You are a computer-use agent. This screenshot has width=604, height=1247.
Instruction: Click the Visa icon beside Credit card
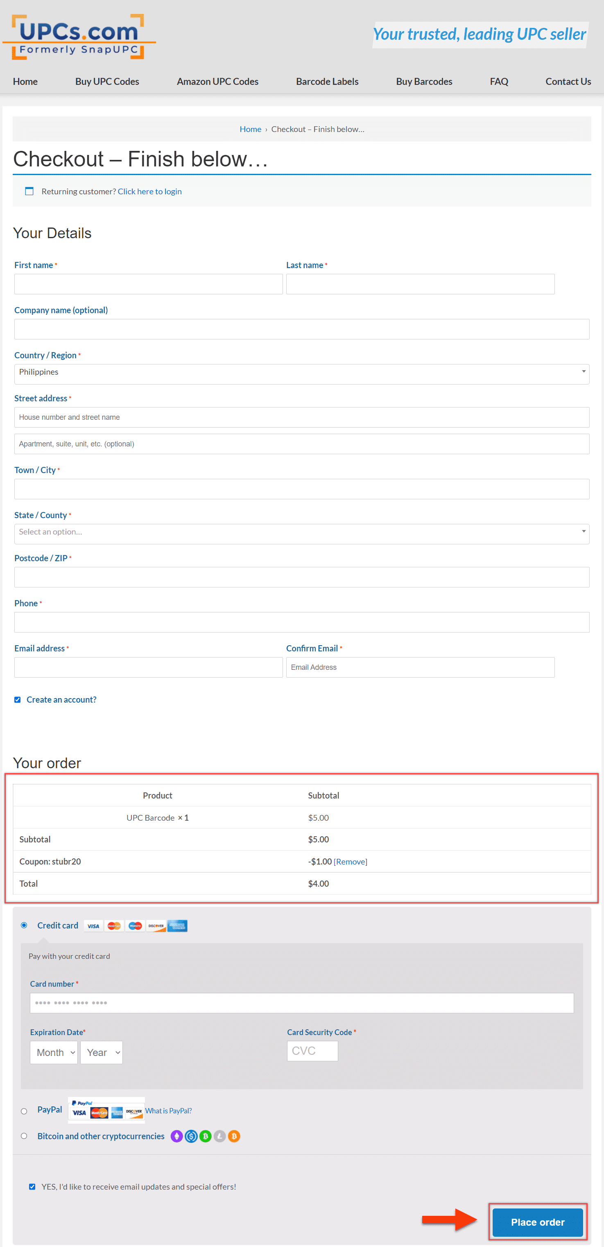pyautogui.click(x=93, y=926)
